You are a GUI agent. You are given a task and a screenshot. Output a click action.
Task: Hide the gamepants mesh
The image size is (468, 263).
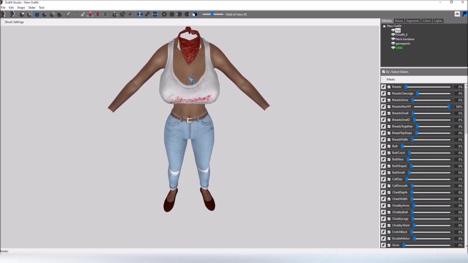point(393,43)
